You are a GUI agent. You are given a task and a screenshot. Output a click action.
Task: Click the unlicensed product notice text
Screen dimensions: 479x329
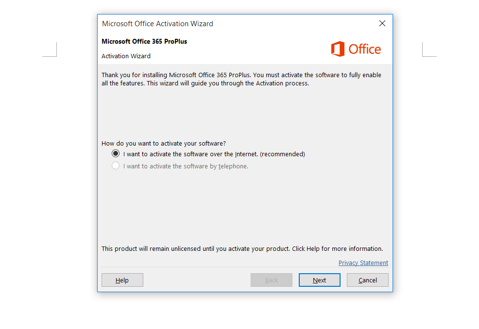pos(241,248)
